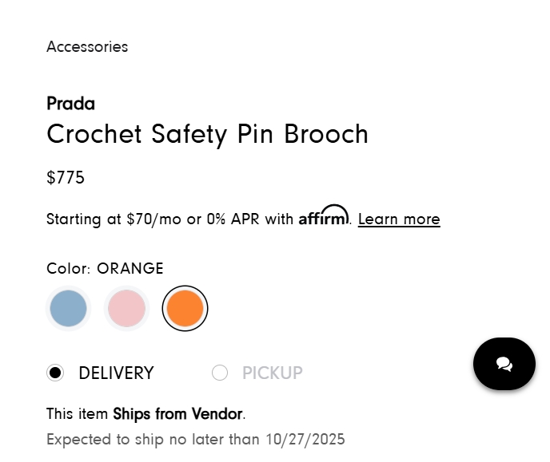
Task: Select the Delivery radio button
Action: pos(55,373)
